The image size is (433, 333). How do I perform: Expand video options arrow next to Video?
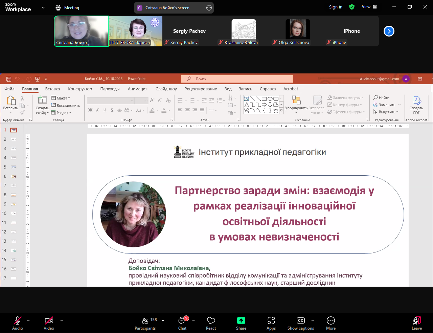coord(62,320)
